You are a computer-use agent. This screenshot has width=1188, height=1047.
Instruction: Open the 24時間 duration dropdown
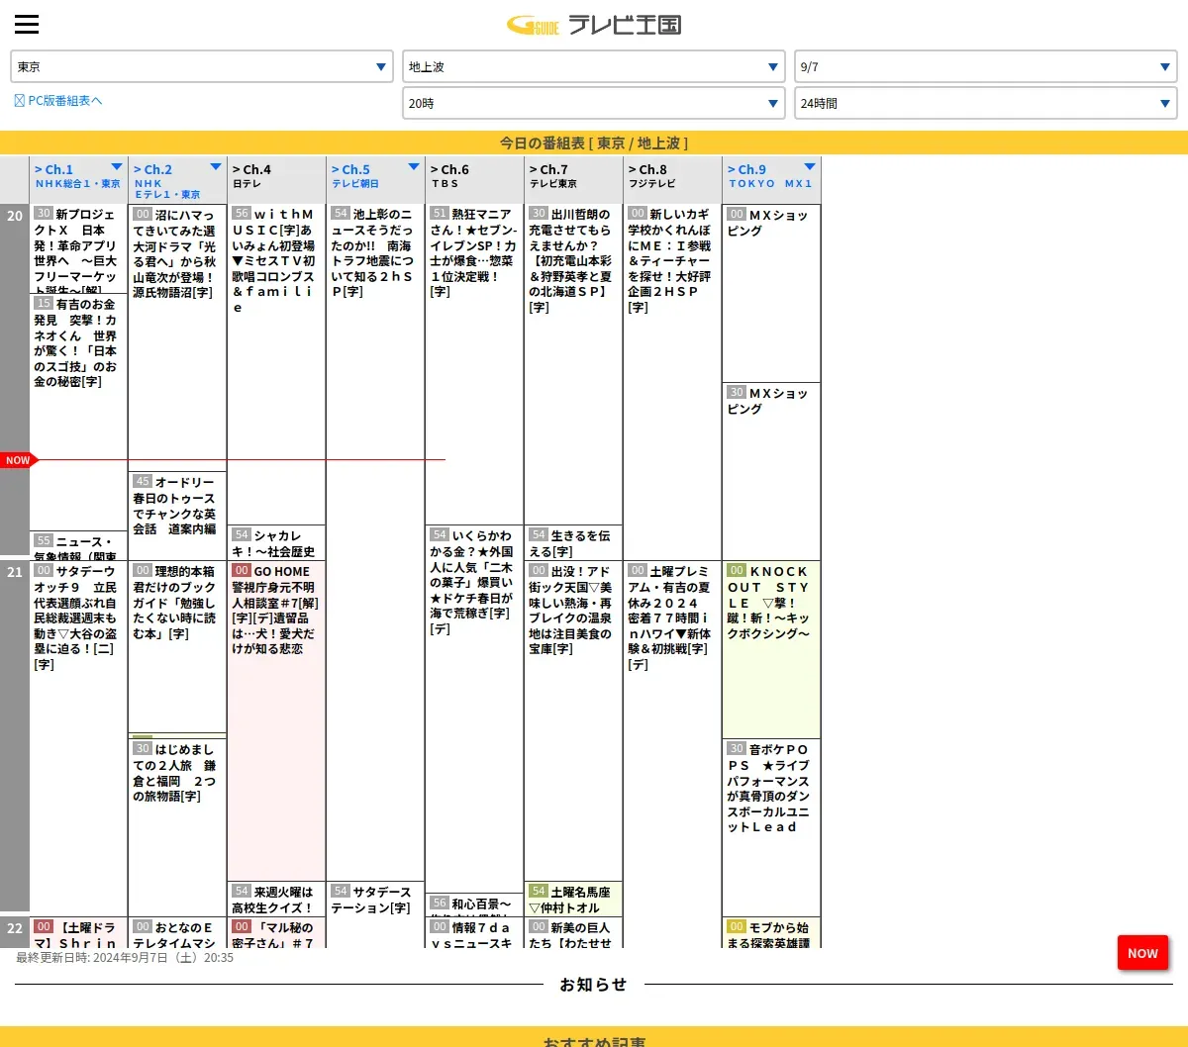986,103
